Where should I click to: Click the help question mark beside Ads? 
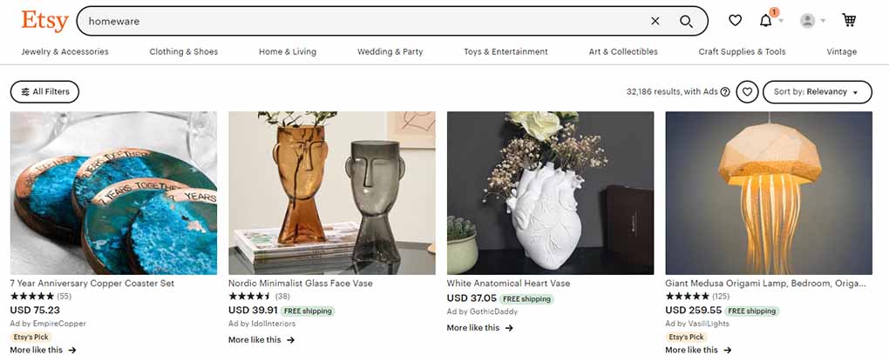(x=724, y=91)
